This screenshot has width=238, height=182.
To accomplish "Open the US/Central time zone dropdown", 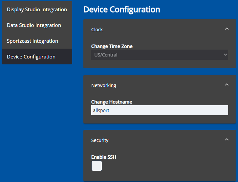I will pos(159,55).
